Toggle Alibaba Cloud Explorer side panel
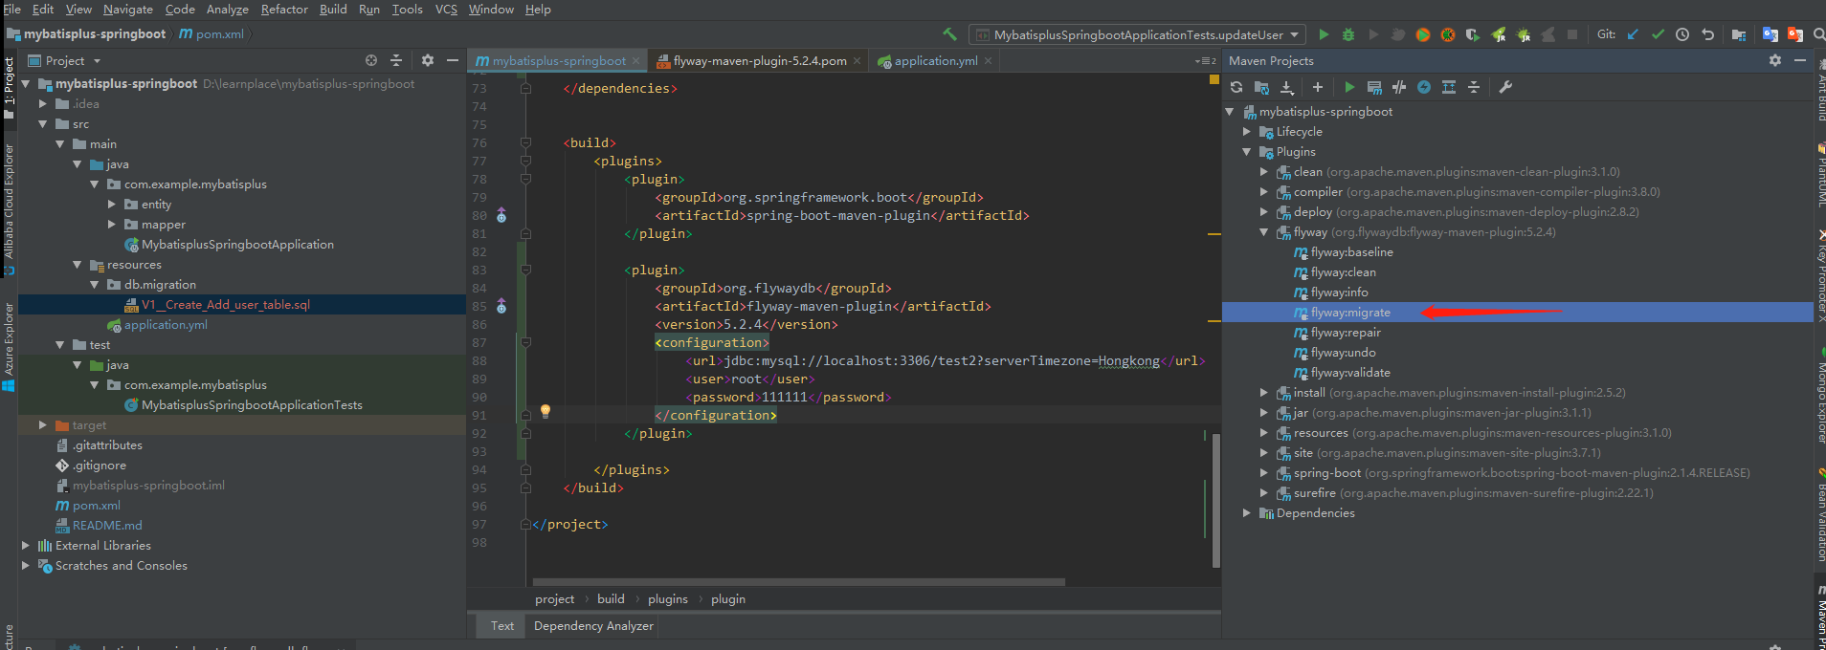1826x650 pixels. [9, 208]
